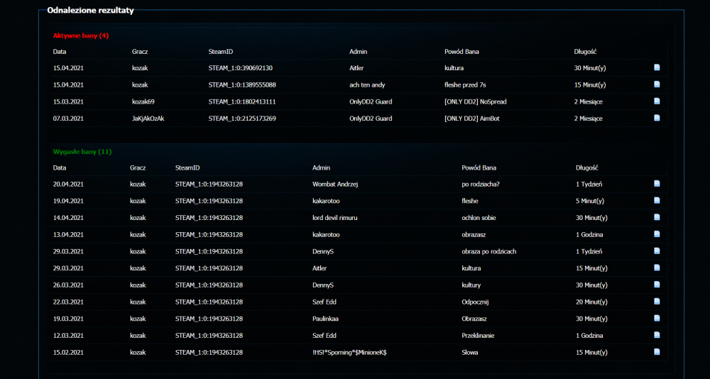Screen dimensions: 710x379
Task: View details icon for 'Slowa' ban from 15.02.2021
Action: click(657, 352)
